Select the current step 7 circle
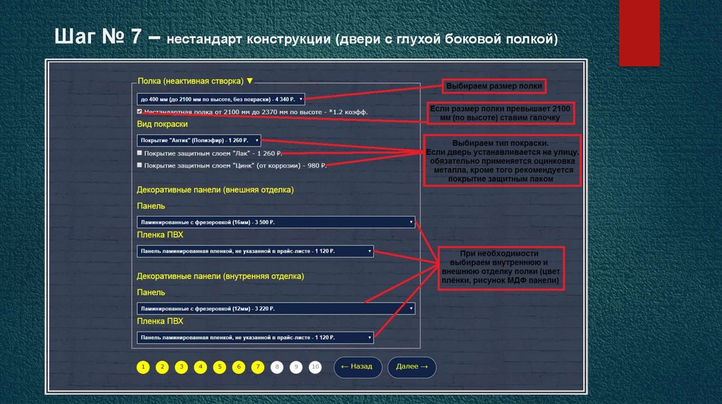The image size is (722, 404). 258,367
